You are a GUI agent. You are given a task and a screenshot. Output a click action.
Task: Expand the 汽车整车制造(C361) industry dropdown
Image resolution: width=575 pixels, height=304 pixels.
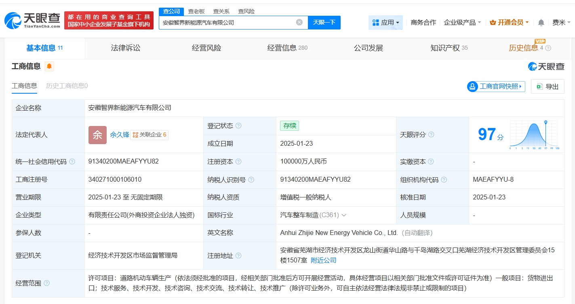coord(343,215)
